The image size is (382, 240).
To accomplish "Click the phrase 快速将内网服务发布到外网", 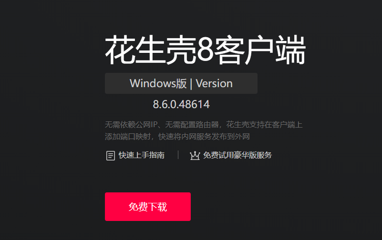I will [204, 136].
